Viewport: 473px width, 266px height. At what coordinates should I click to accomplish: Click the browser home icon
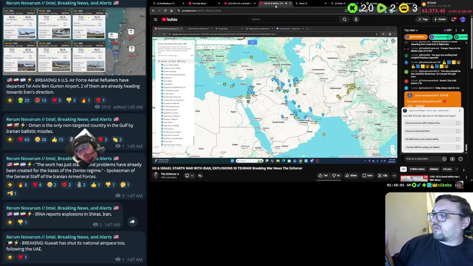(171, 10)
